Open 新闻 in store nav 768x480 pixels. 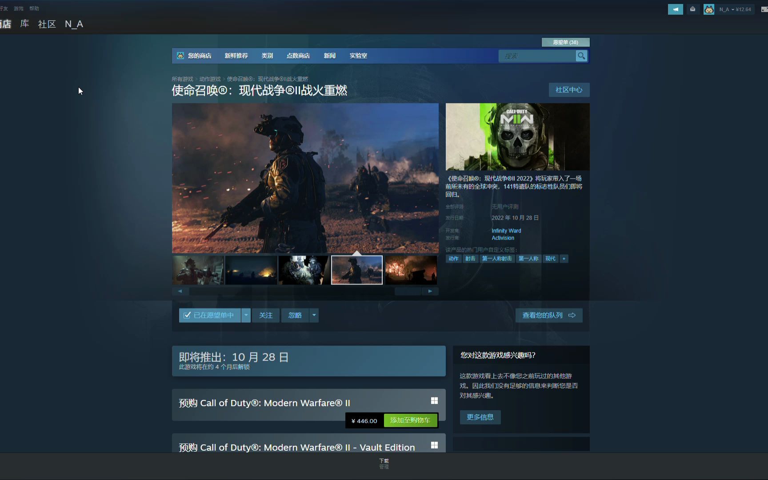pos(329,56)
